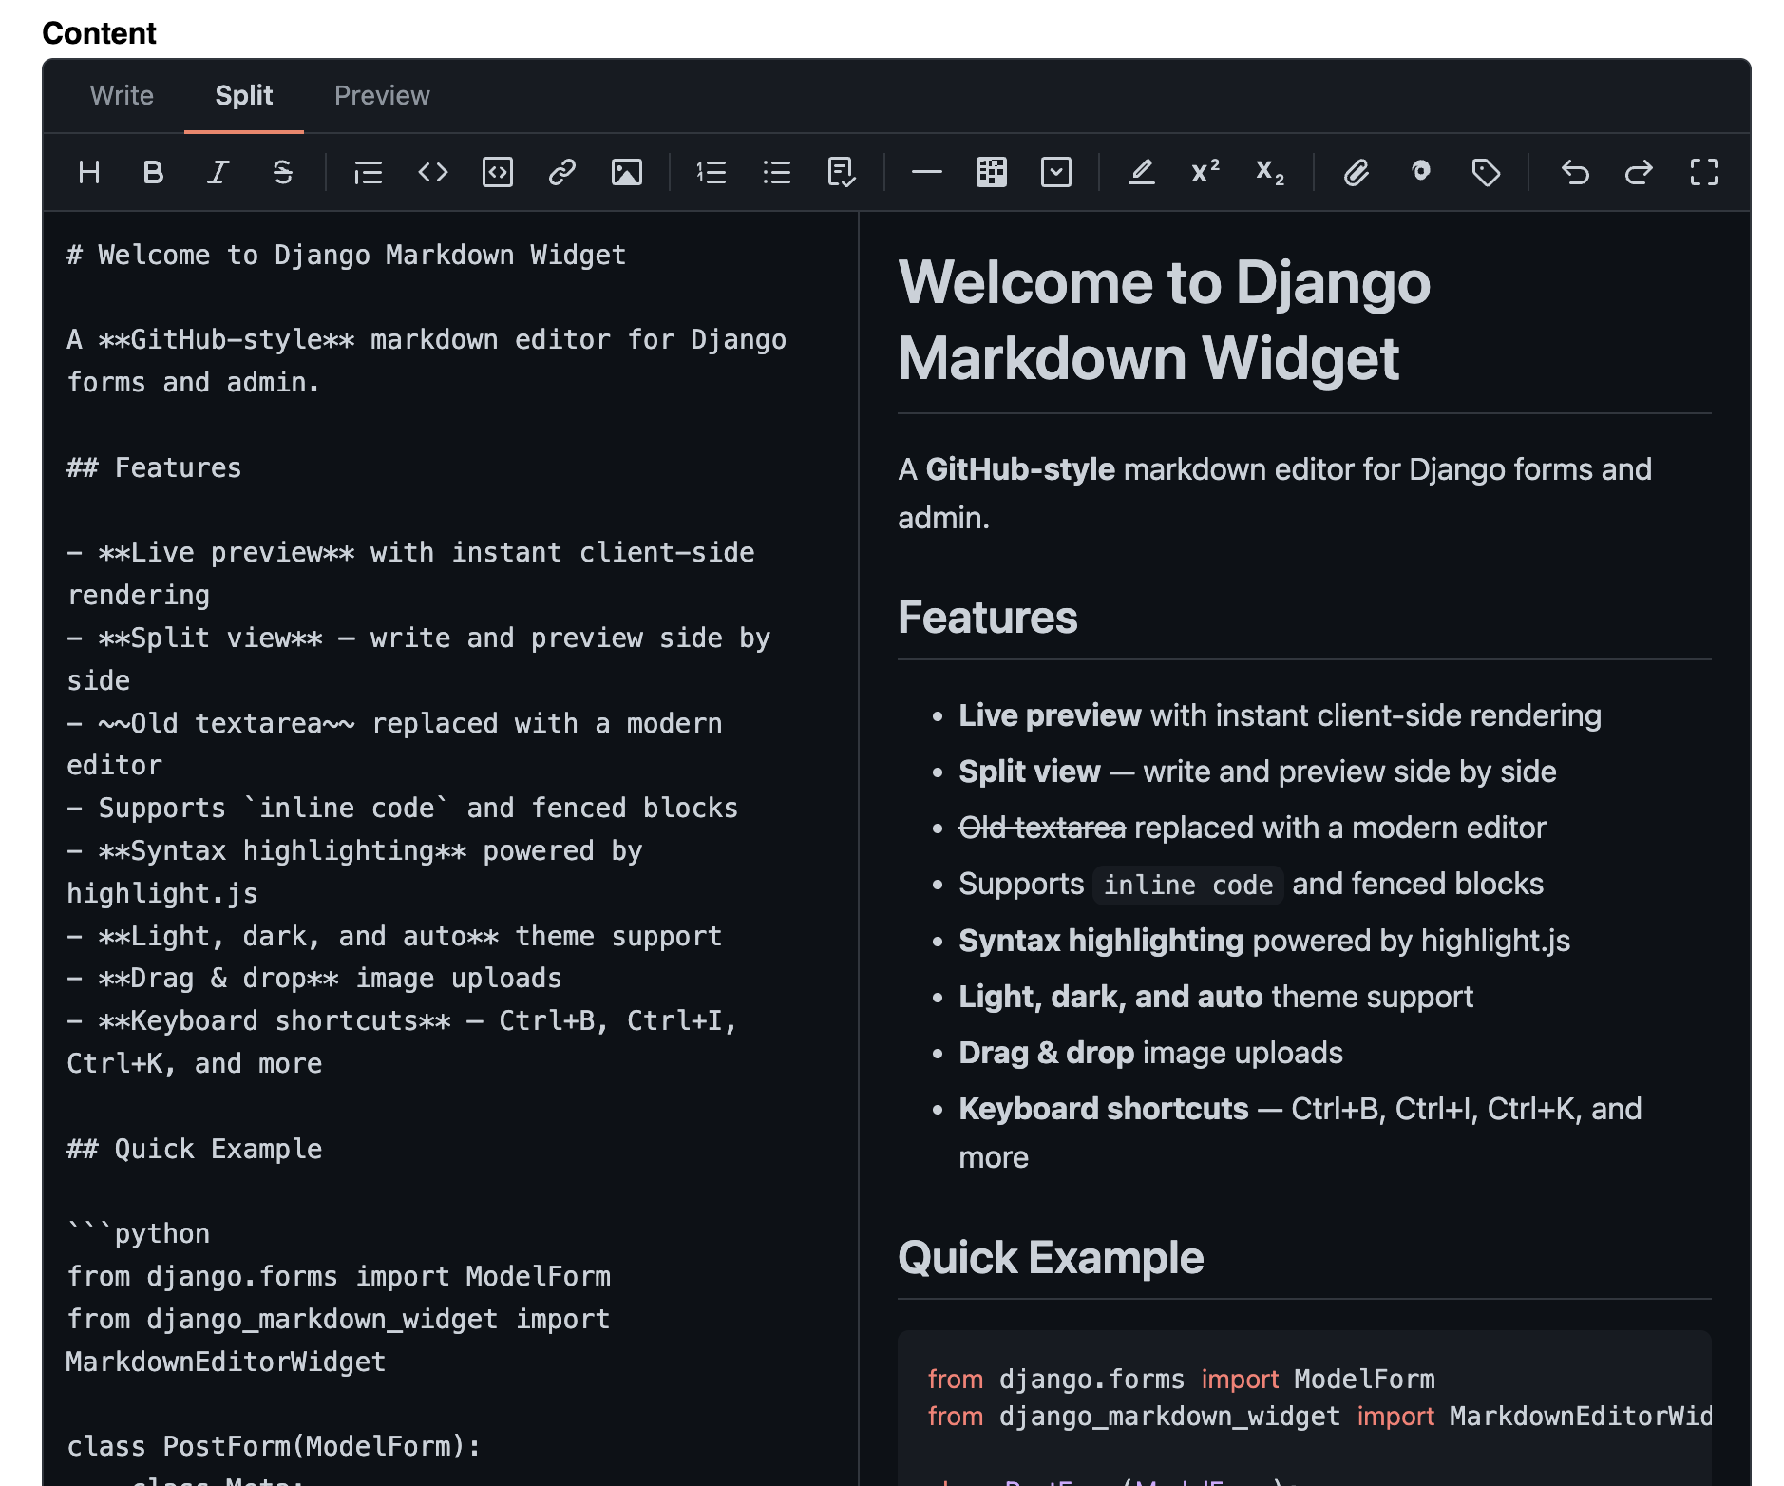The height and width of the screenshot is (1486, 1784).
Task: Switch to the Preview tab
Action: (382, 96)
